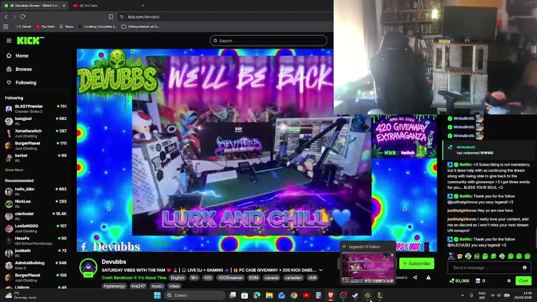537x302 pixels.
Task: Send the message with Chat button
Action: [523, 281]
